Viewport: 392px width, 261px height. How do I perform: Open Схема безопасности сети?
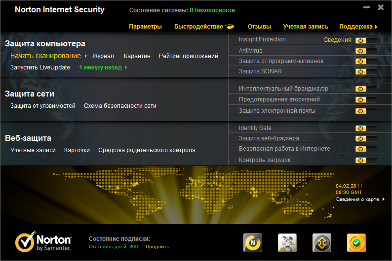click(x=120, y=106)
